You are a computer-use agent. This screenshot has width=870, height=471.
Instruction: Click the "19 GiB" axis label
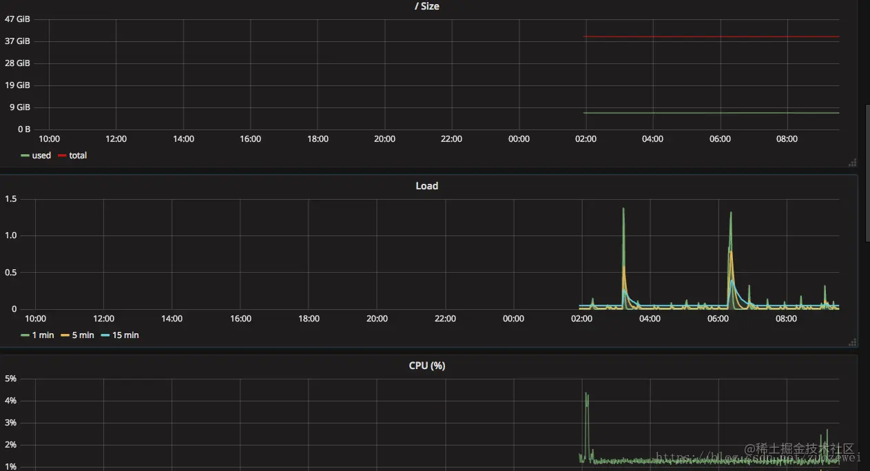click(18, 85)
